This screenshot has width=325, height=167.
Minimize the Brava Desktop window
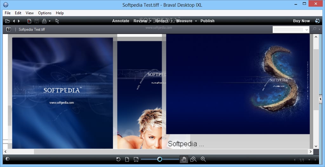295,3
